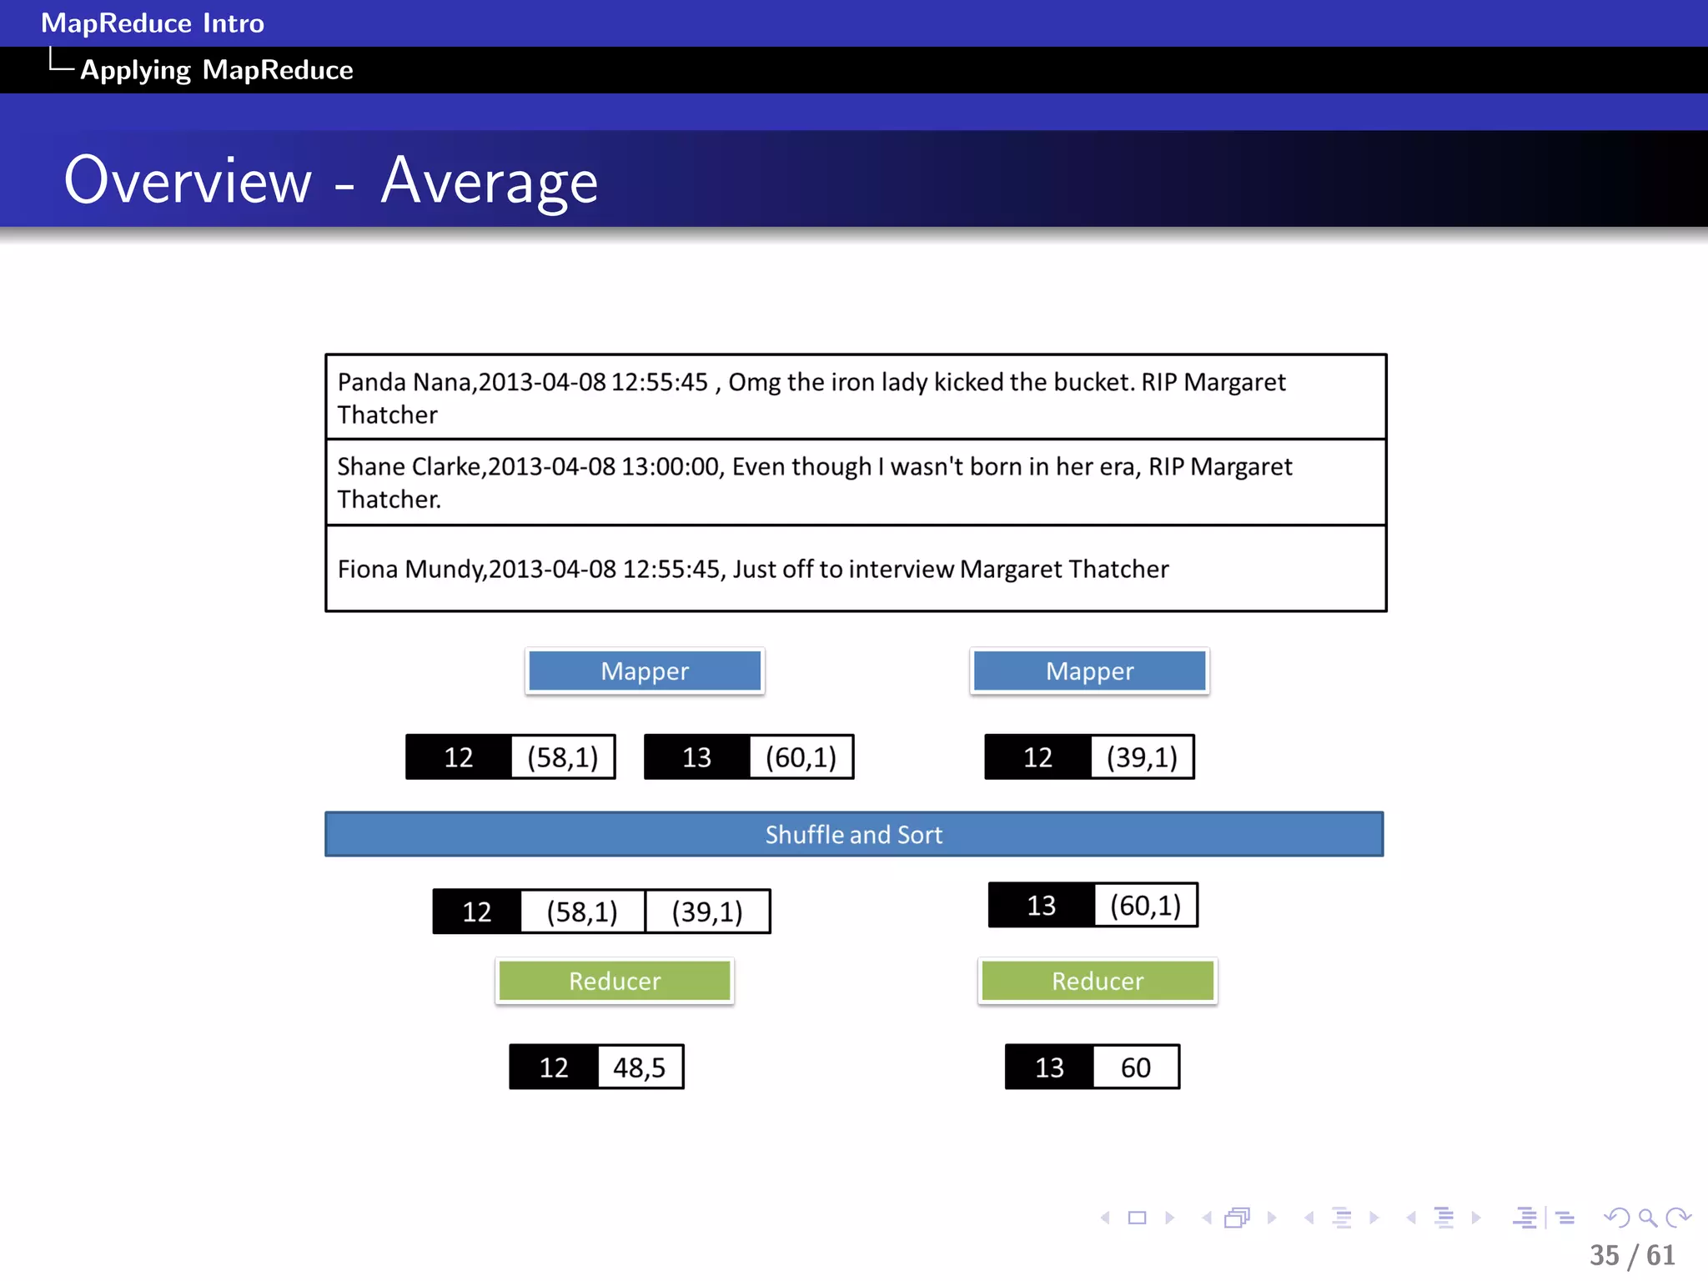Select the Panda Nana tweet row

click(856, 397)
